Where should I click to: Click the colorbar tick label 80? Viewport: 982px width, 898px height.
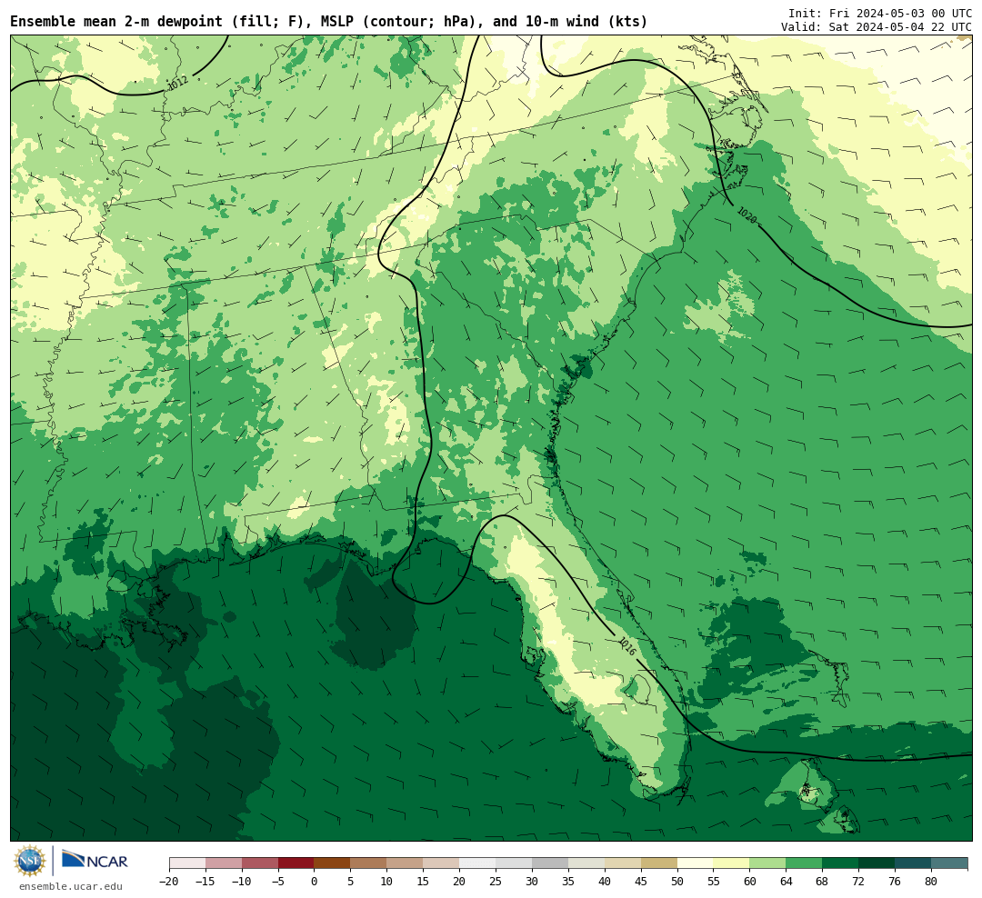point(932,881)
